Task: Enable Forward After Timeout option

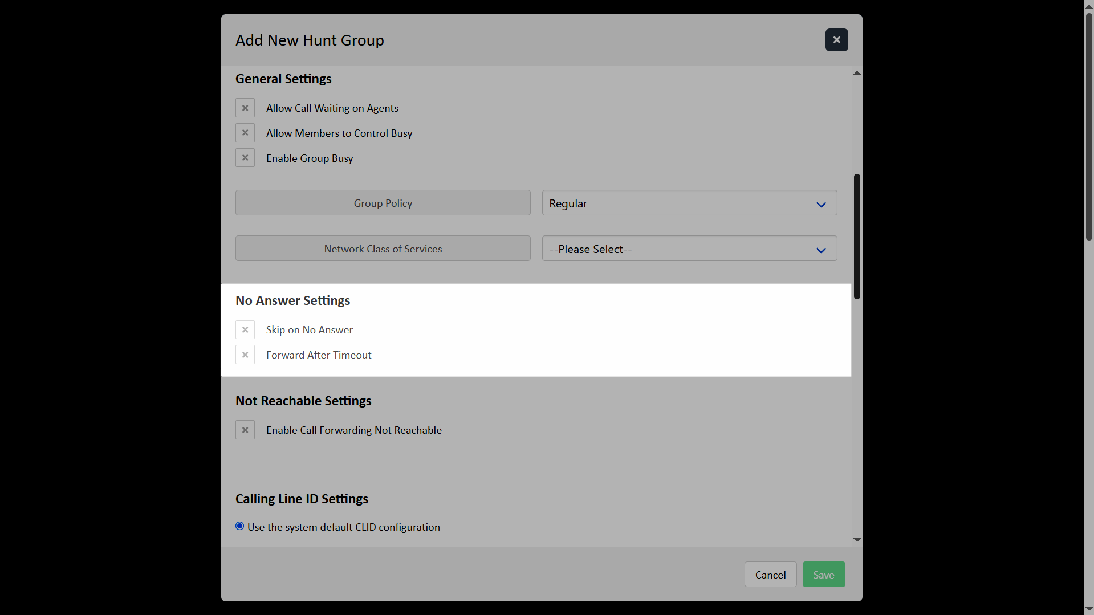Action: (245, 355)
